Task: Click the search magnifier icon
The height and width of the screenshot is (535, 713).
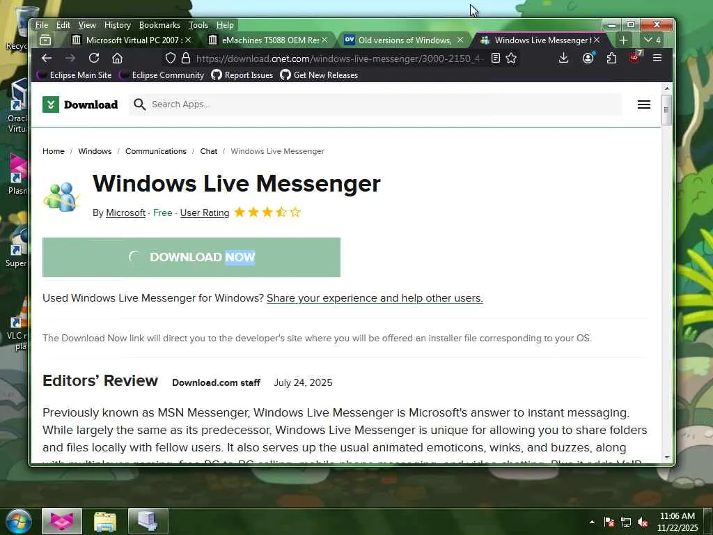Action: pos(139,104)
